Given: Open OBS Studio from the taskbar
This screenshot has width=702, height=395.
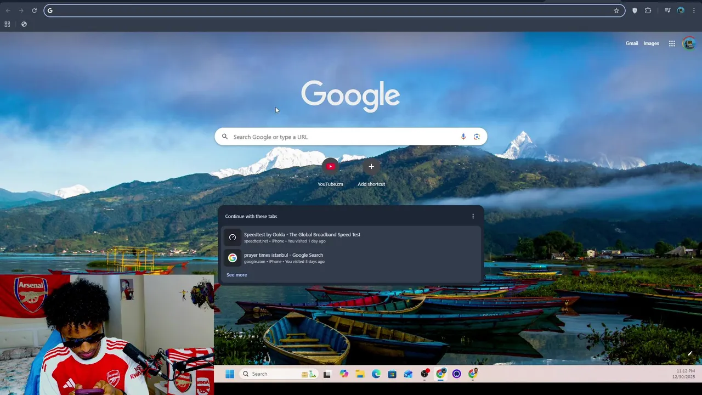Looking at the screenshot, I should click(x=424, y=374).
